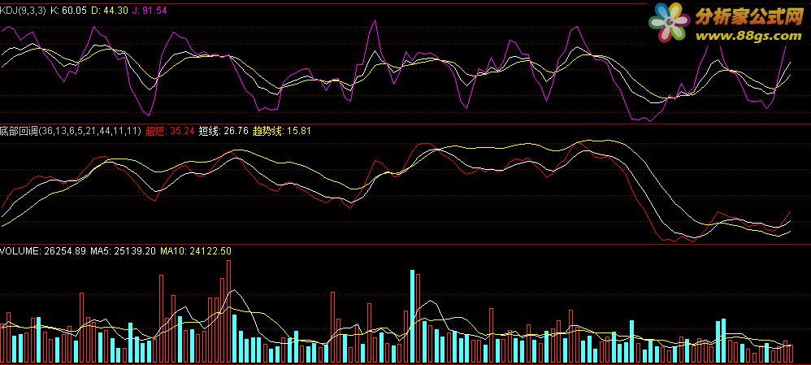Click the J: 91.54 value
The height and width of the screenshot is (365, 811).
(150, 10)
